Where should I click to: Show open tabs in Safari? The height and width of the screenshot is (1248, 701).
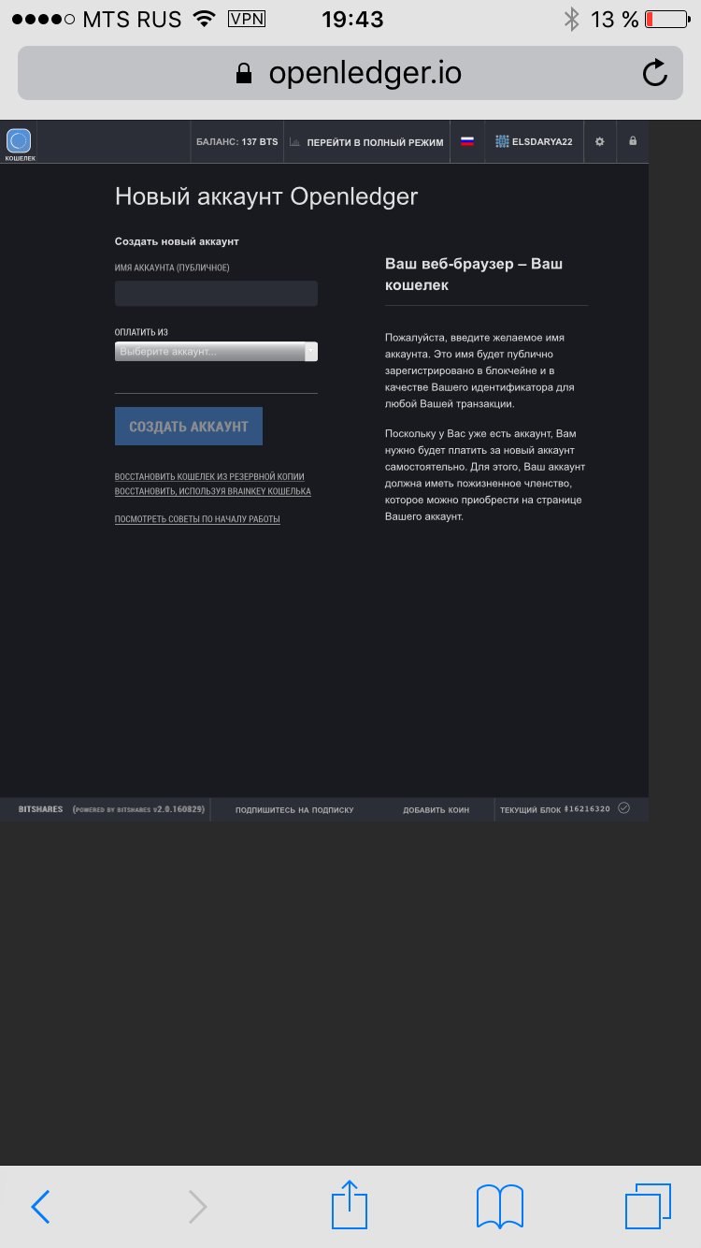[x=648, y=1206]
